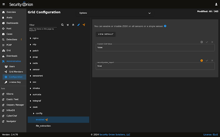Click orange revert icon for securityonion_import
Viewport: 220px width, 137px height.
click(201, 61)
